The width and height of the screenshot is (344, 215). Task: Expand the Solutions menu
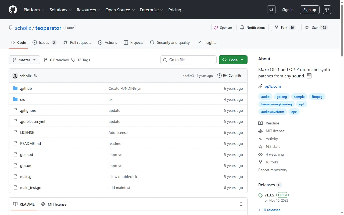pos(60,10)
